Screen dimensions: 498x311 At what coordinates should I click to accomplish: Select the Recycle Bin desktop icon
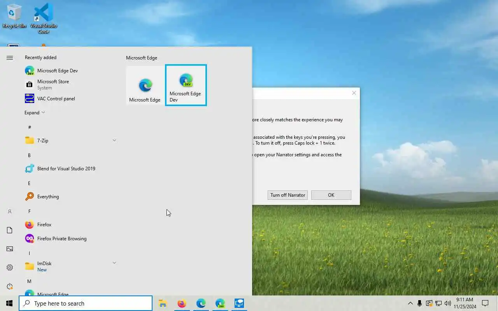point(14,16)
